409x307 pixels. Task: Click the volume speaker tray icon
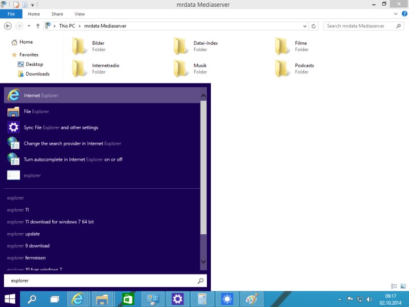(369, 299)
